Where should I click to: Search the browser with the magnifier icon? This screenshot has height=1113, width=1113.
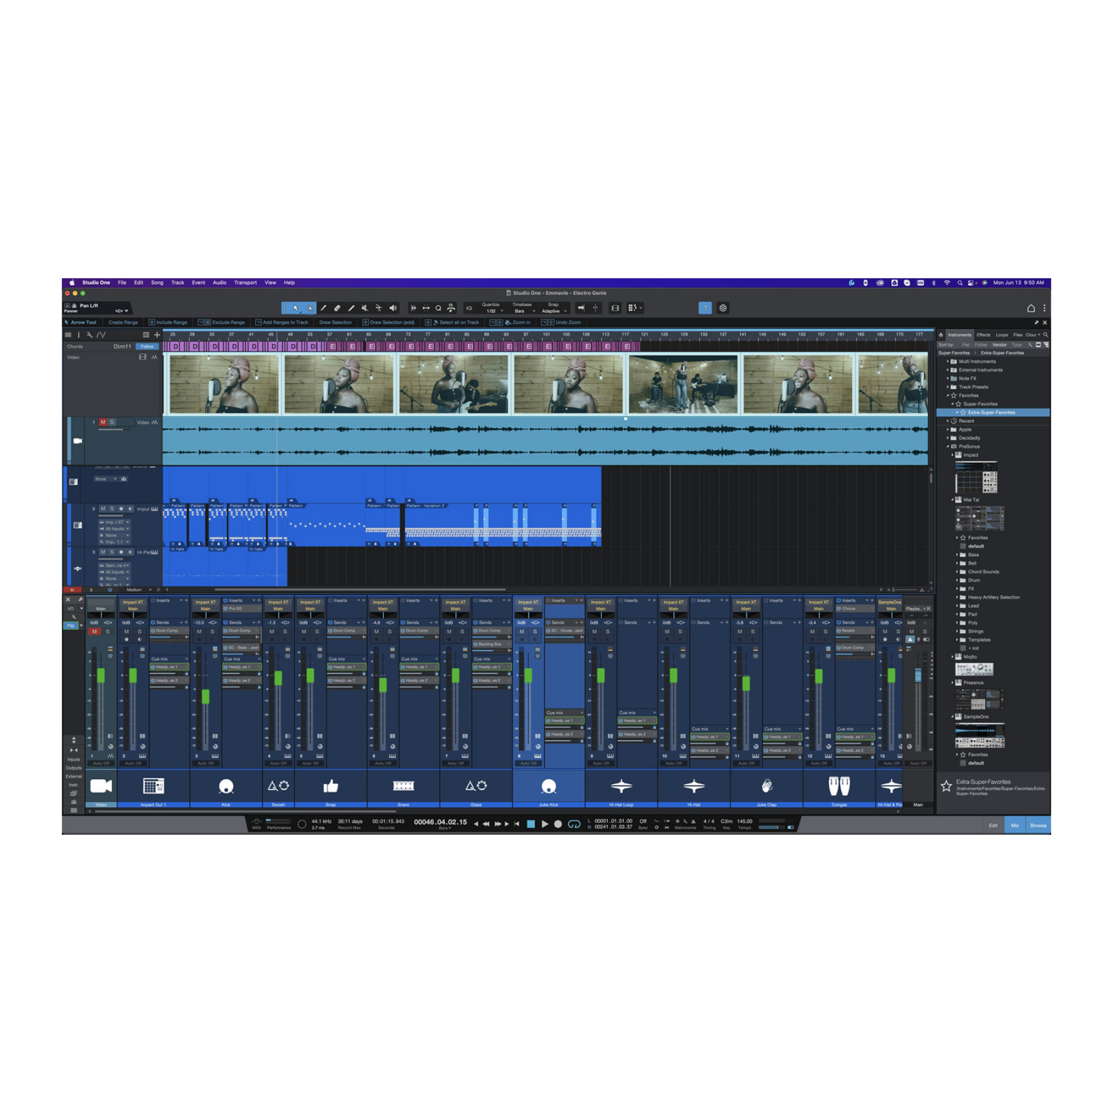pyautogui.click(x=1045, y=335)
